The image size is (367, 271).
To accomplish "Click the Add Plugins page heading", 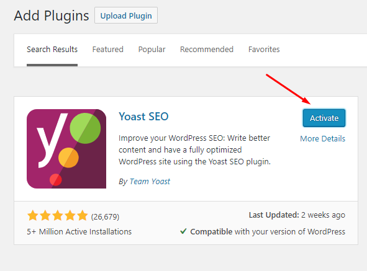I will [52, 16].
